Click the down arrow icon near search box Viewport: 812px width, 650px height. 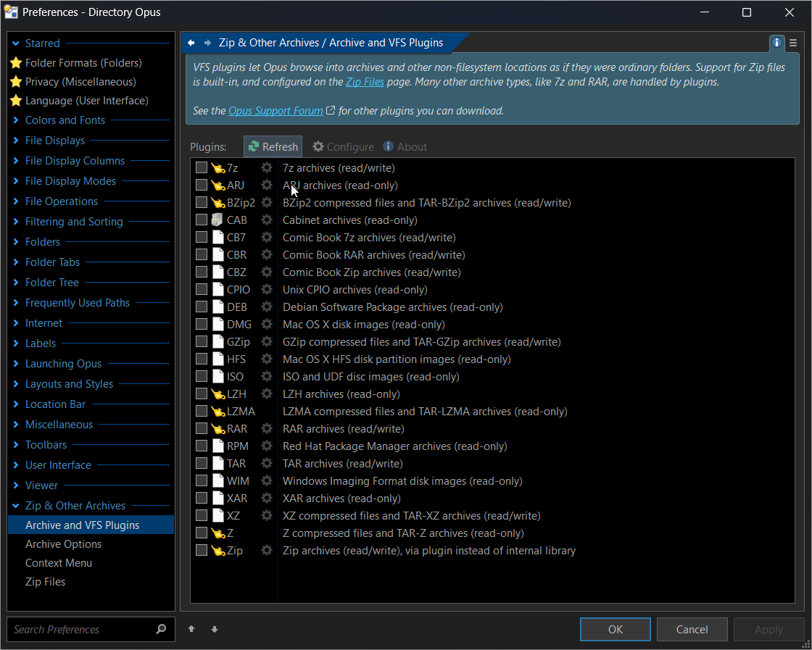(215, 629)
